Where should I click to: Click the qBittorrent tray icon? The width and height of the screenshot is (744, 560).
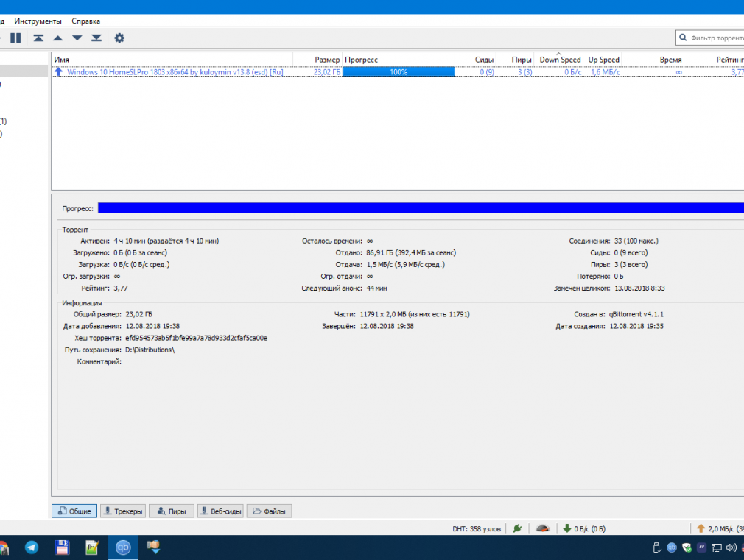click(672, 547)
